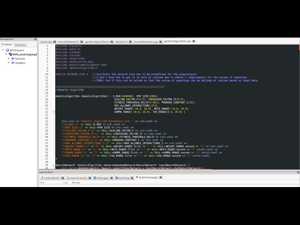Click the Sources folder icon
Viewport: 300px width, 225px height.
coord(13,59)
